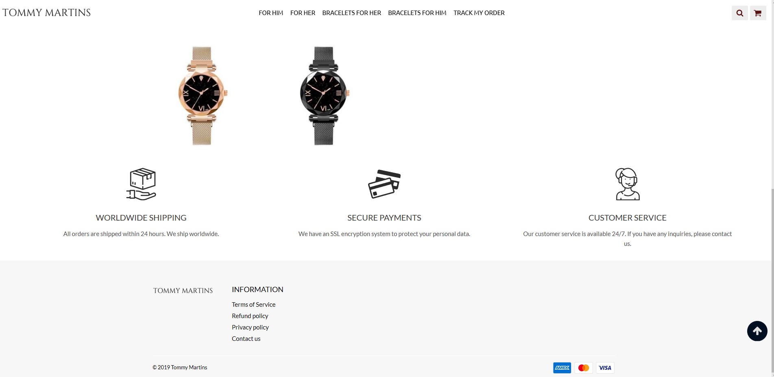The height and width of the screenshot is (377, 774).
Task: Click the back-to-top arrow button
Action: pyautogui.click(x=757, y=331)
